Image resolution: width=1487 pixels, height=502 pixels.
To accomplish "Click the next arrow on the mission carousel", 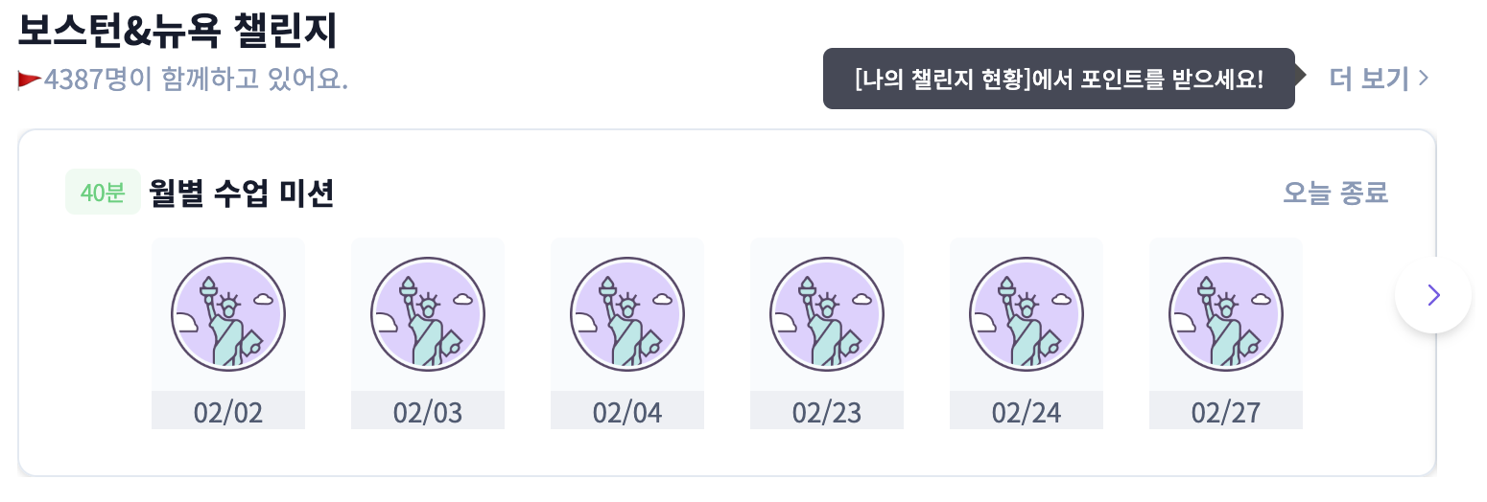I will (x=1433, y=295).
